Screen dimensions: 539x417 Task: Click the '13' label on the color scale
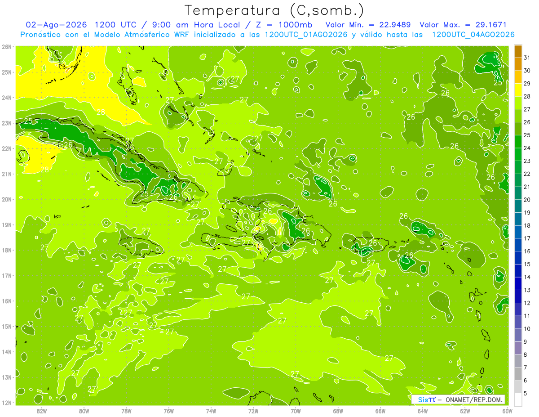pos(527,290)
